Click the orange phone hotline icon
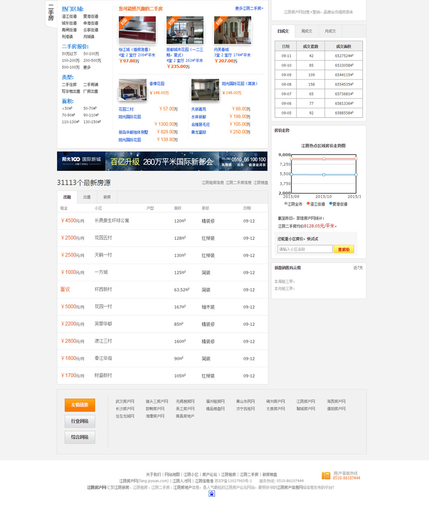The image size is (429, 505). [326, 475]
